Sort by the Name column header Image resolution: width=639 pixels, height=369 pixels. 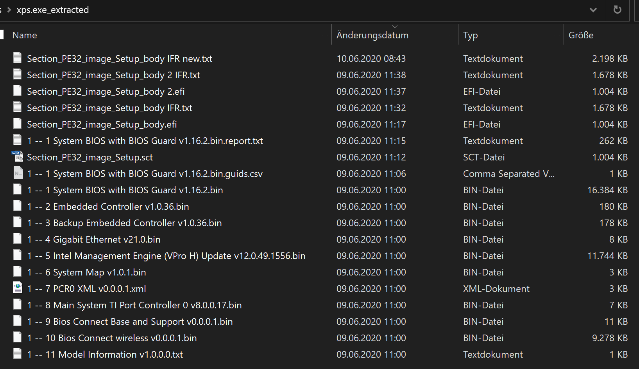[x=25, y=35]
